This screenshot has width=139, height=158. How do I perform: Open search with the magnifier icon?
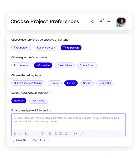(x=92, y=22)
